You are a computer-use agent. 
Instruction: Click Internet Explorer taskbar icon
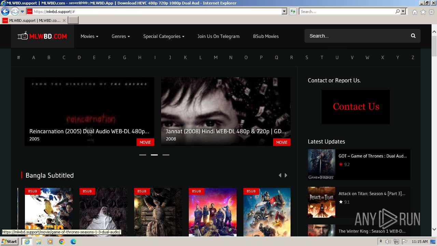27,242
